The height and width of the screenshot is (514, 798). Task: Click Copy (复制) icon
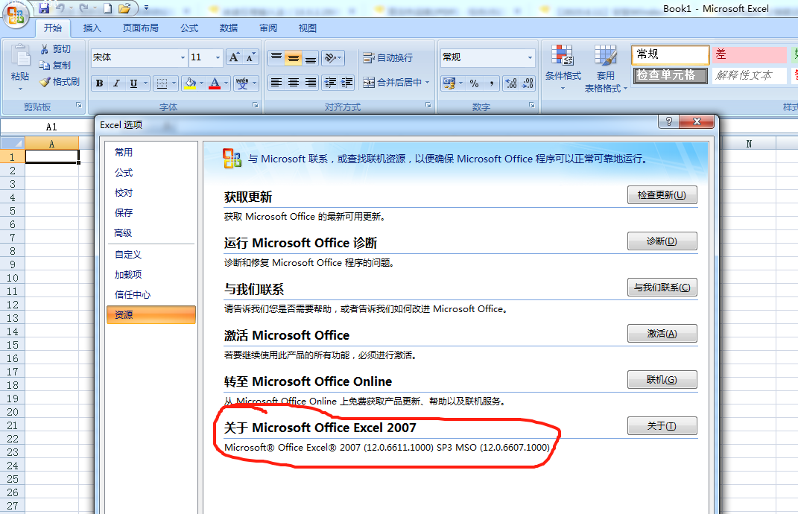click(45, 65)
